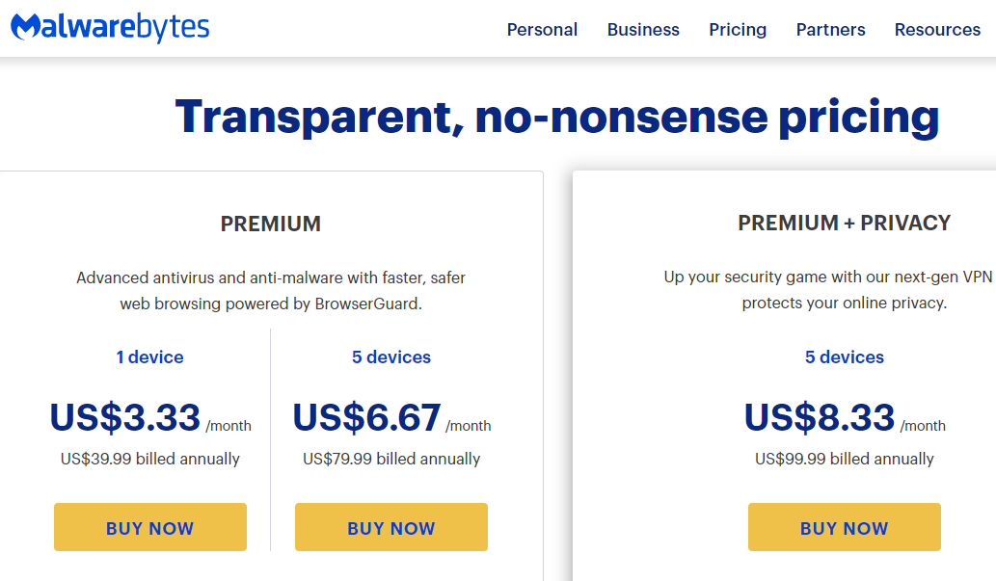Viewport: 996px width, 581px height.
Task: Open the Business menu
Action: (x=643, y=30)
